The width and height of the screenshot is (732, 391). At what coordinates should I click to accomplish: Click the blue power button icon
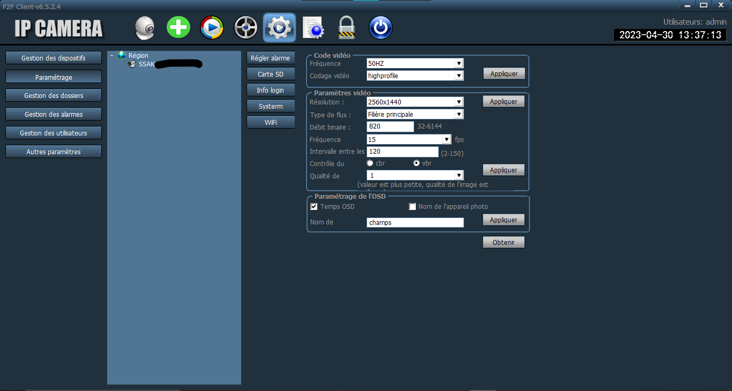380,28
